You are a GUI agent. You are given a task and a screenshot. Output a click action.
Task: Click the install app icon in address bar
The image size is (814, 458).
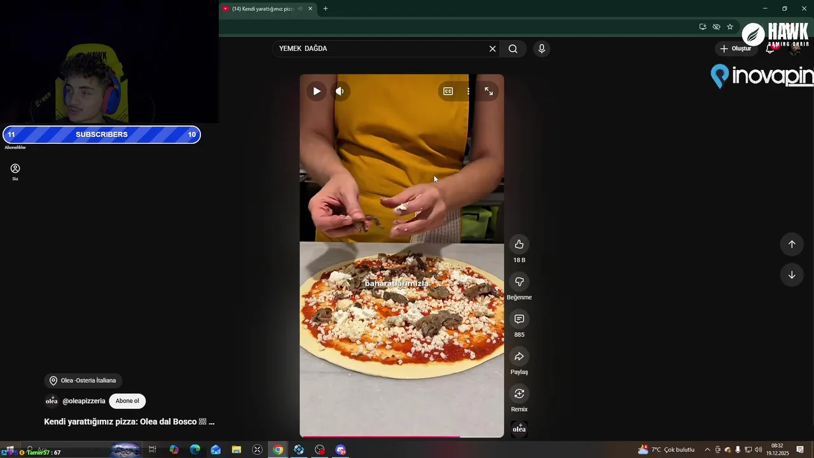click(x=703, y=27)
